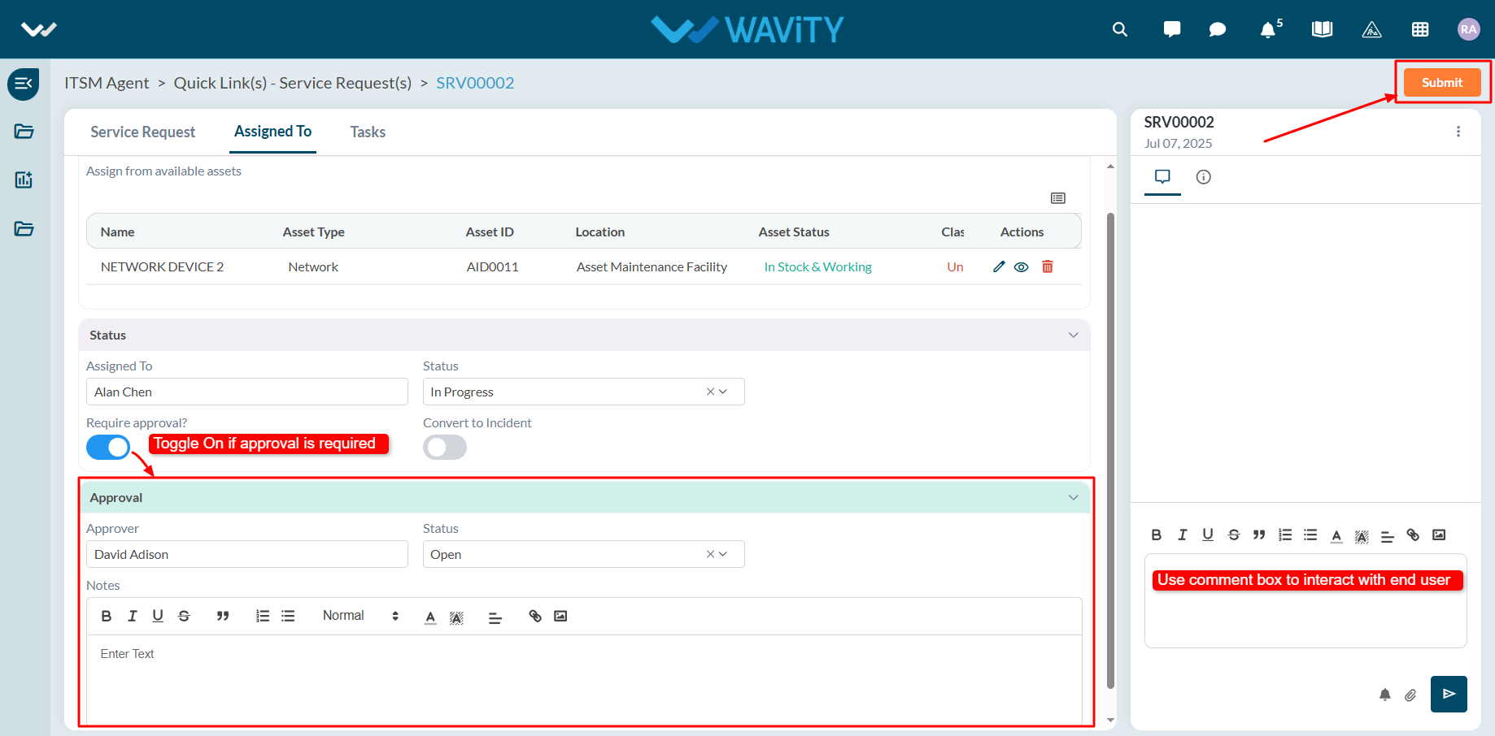Open the book knowledge base icon
The image size is (1495, 736).
tap(1322, 29)
